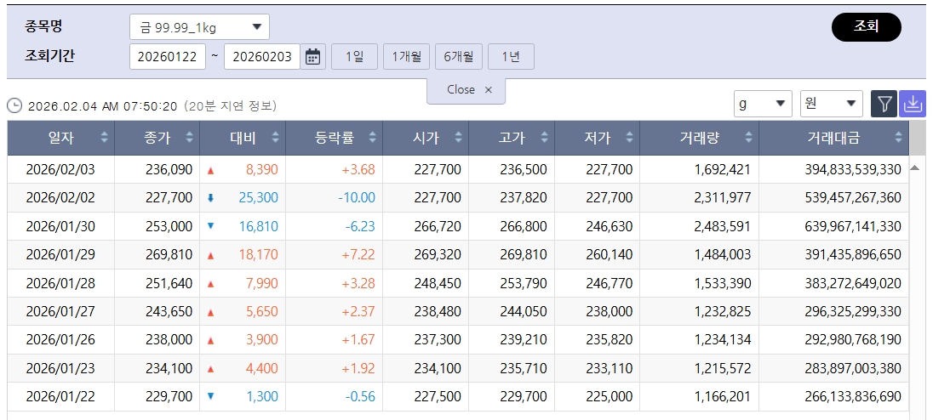The height and width of the screenshot is (420, 933).
Task: Open the calendar date picker icon
Action: tap(313, 57)
